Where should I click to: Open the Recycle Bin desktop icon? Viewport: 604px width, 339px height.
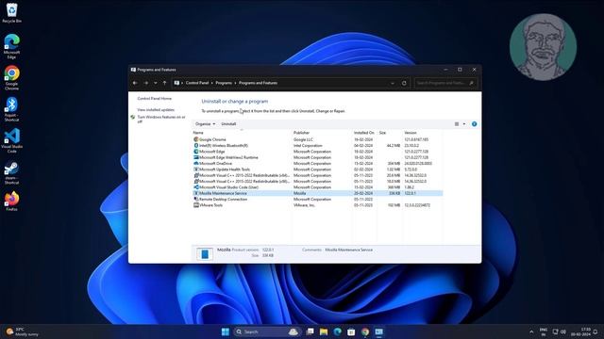pyautogui.click(x=11, y=12)
